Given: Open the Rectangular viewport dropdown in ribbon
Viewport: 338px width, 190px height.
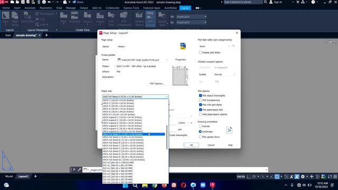Looking at the screenshot, I should [57, 14].
